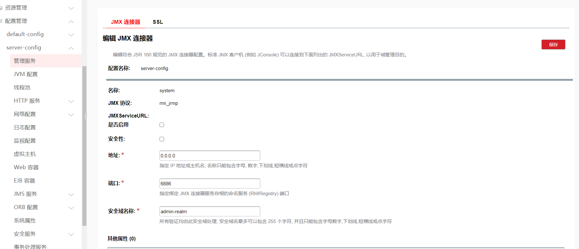
Task: Select the JMX 连接器 tab
Action: pos(126,22)
